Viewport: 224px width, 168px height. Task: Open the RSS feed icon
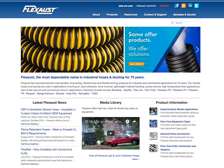point(184,6)
